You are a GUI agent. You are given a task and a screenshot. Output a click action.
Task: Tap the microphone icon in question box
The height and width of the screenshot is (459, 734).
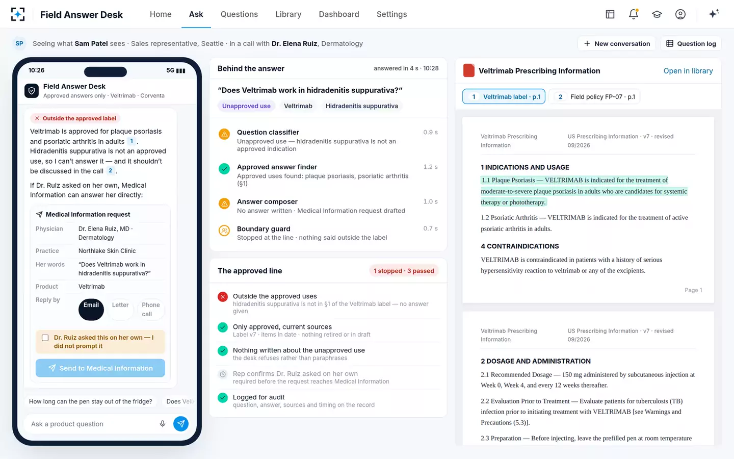point(163,424)
